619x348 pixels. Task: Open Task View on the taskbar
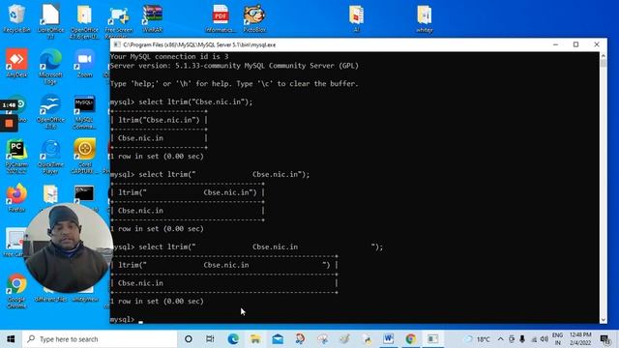coord(210,339)
